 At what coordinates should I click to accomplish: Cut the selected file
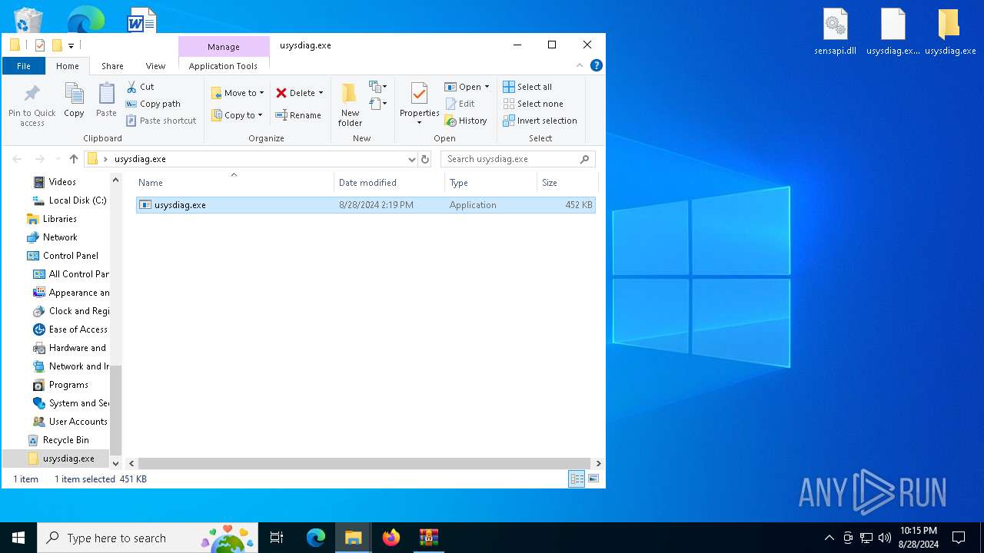(x=140, y=87)
